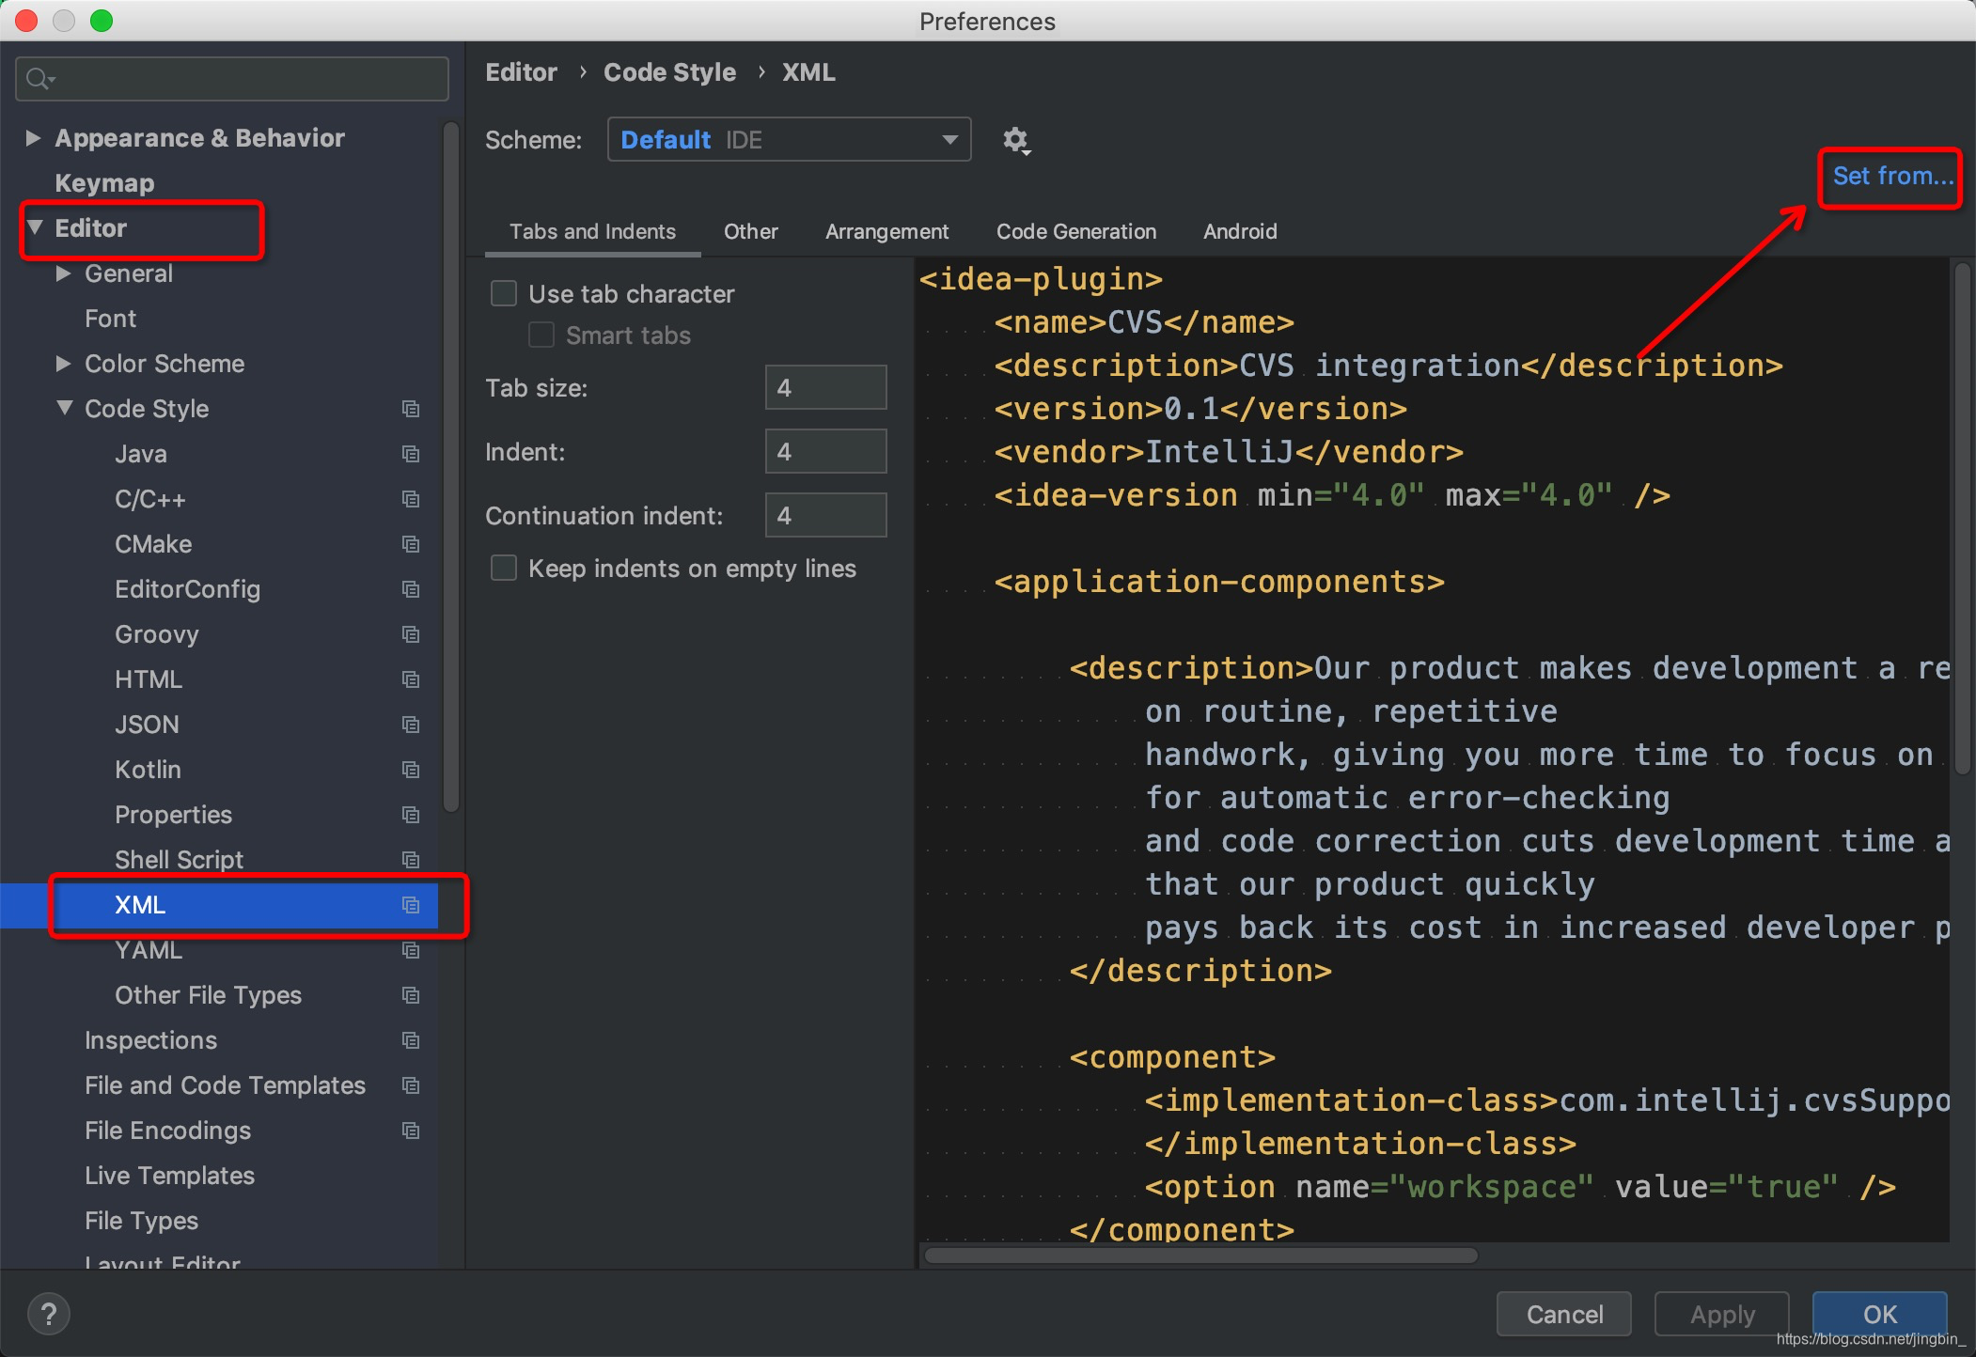1976x1357 pixels.
Task: Switch to the Tabs and Indents tab
Action: pyautogui.click(x=592, y=232)
